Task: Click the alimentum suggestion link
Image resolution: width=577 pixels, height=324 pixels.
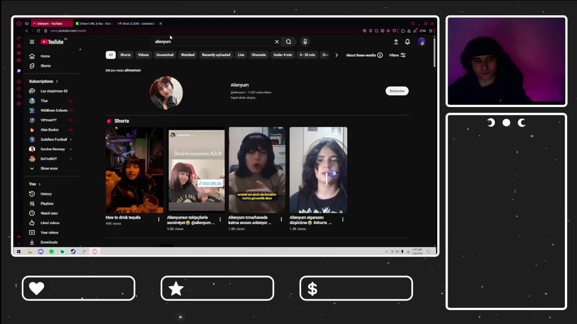Action: coord(133,70)
